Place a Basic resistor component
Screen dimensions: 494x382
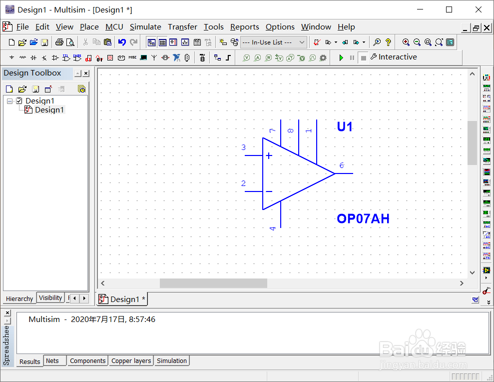point(22,57)
